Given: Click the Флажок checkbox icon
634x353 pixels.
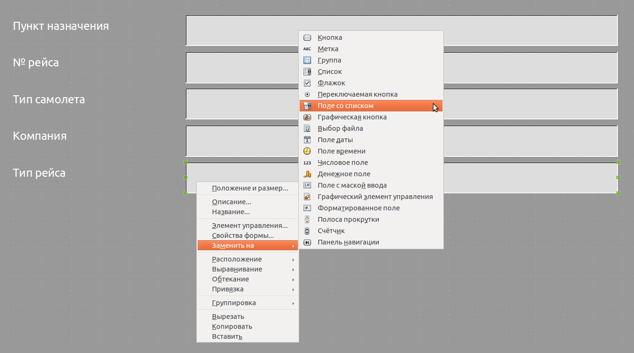Looking at the screenshot, I should click(307, 83).
